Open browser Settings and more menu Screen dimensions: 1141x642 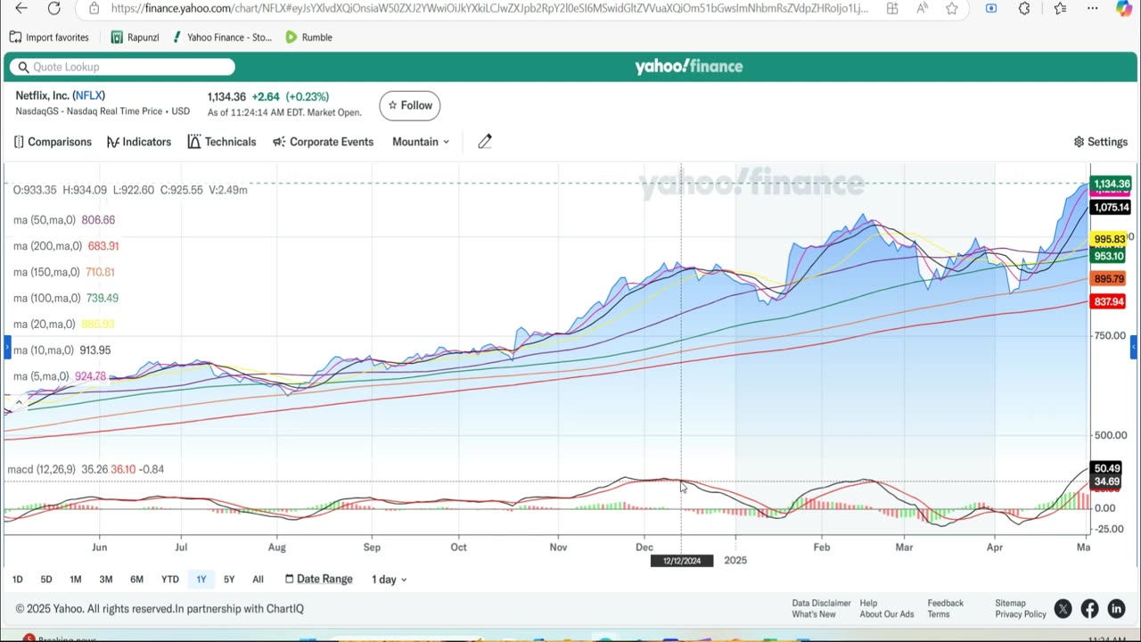(x=1092, y=8)
